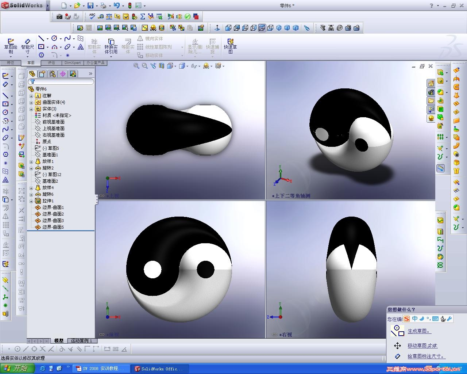Screen dimensions: 467x374
Task: Open the SolidWorks menu flyout arrow
Action: click(48, 5)
